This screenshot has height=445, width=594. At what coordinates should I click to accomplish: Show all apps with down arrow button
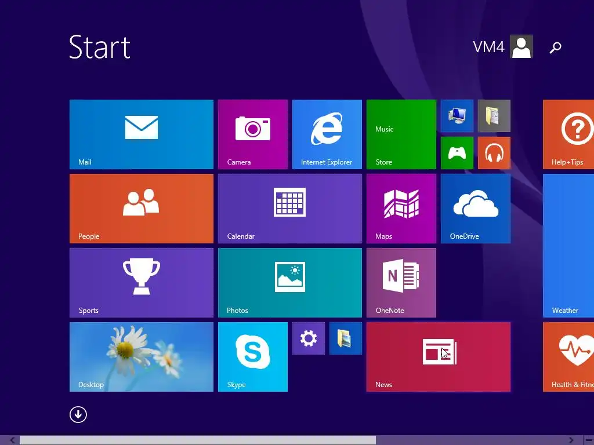click(x=78, y=414)
